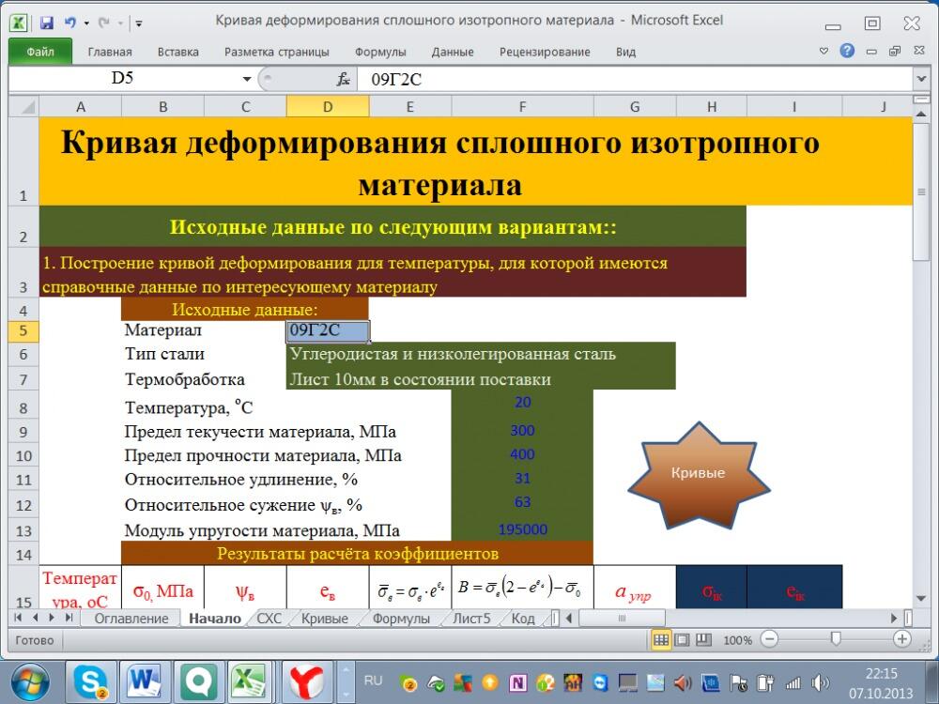Click the zoom-in plus button
This screenshot has height=704, width=939.
902,640
